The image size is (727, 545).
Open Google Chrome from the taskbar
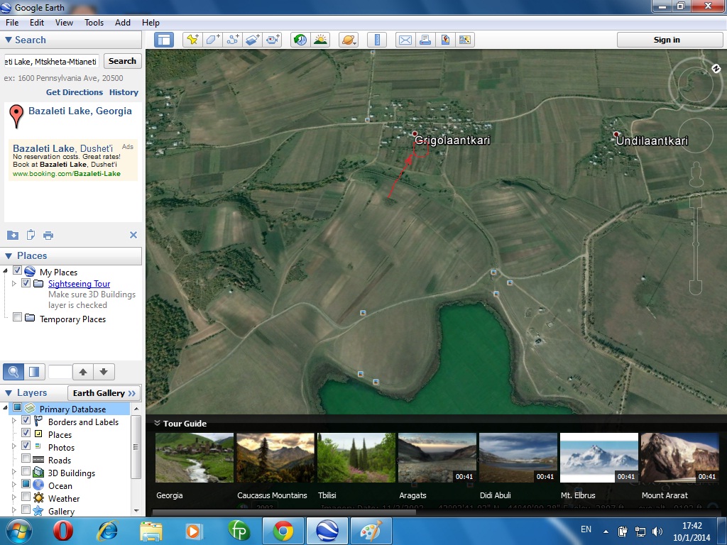coord(283,531)
